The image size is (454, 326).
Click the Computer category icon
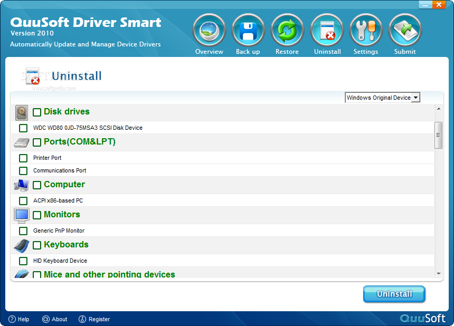click(22, 185)
